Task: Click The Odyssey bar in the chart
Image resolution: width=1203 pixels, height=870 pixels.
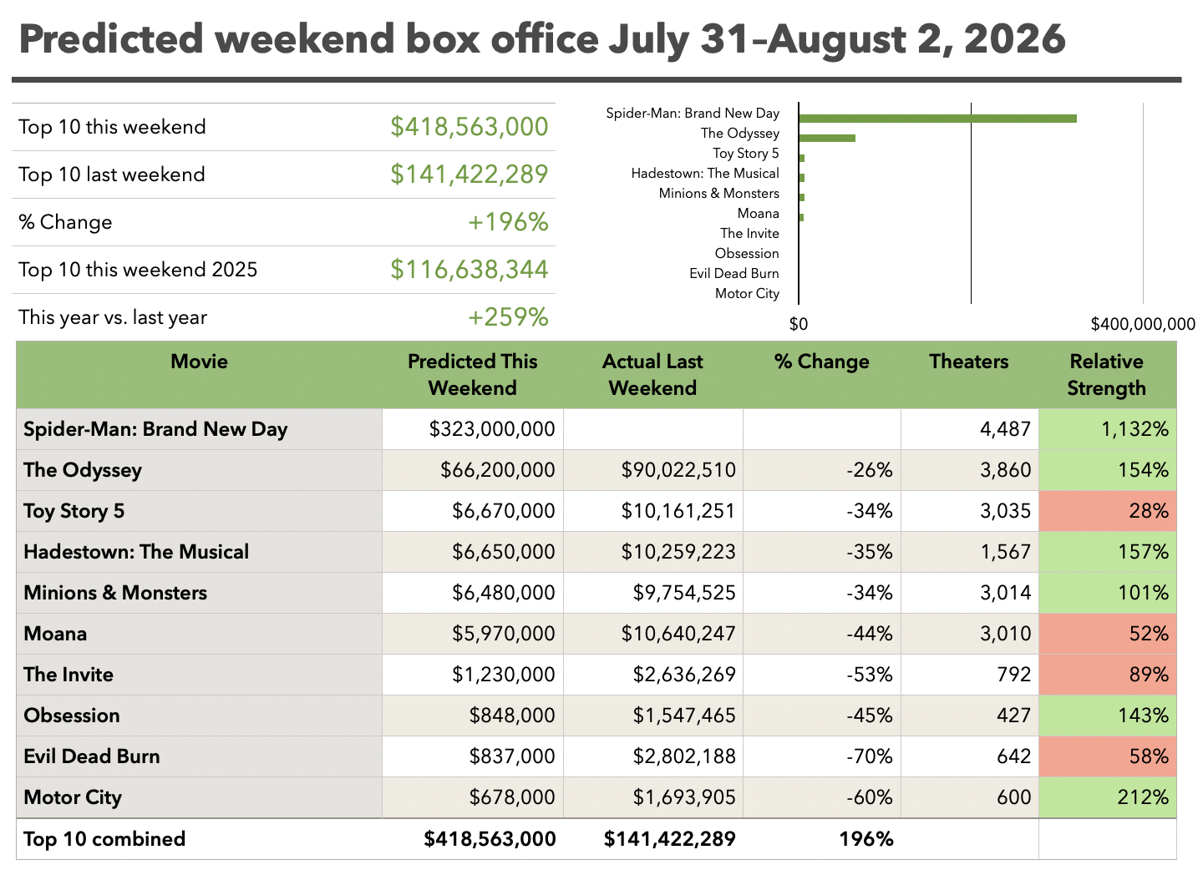Action: coord(827,138)
